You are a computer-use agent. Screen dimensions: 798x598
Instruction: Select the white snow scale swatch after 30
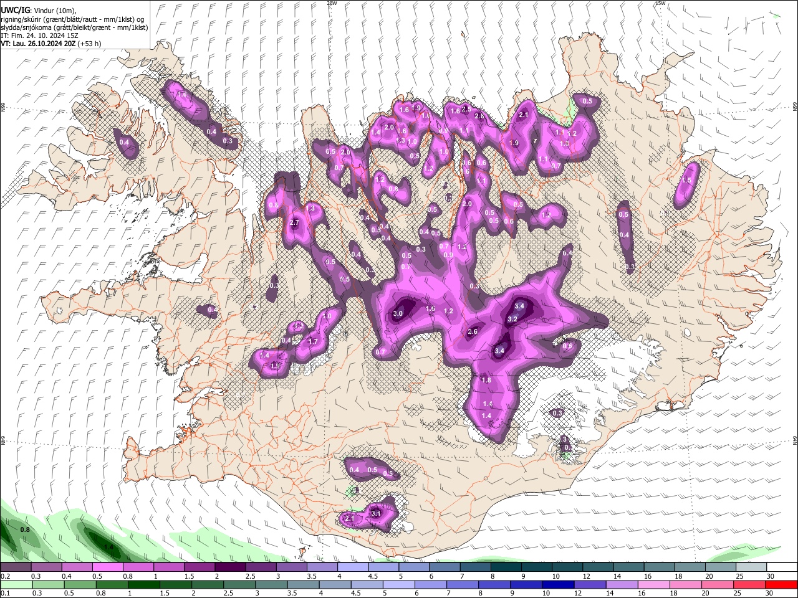781,567
